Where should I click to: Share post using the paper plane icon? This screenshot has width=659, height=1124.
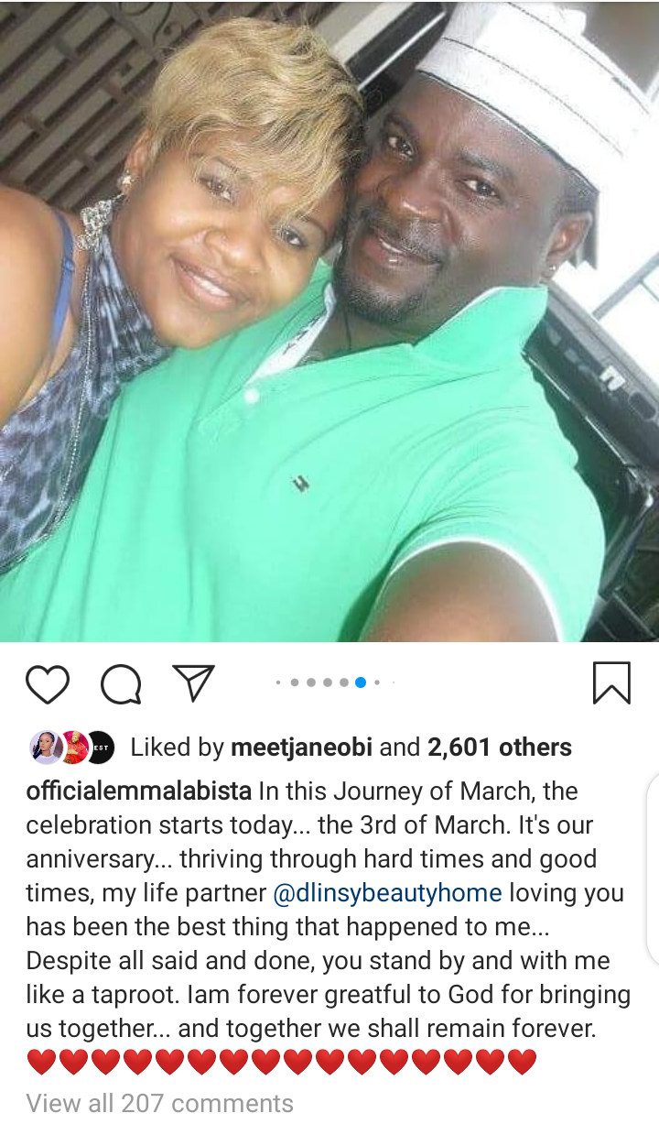[x=193, y=683]
